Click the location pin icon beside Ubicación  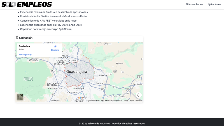click(17, 38)
